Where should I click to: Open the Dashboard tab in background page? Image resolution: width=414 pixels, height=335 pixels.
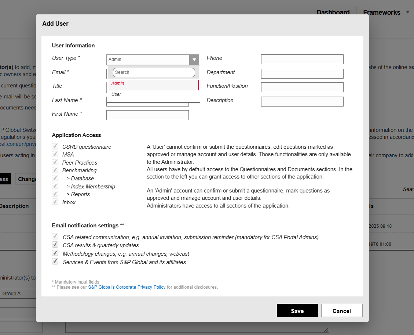[x=333, y=12]
